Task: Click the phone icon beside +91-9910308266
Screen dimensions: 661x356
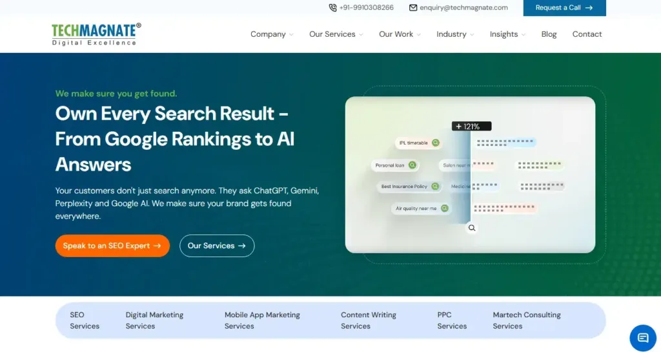Action: pyautogui.click(x=332, y=8)
